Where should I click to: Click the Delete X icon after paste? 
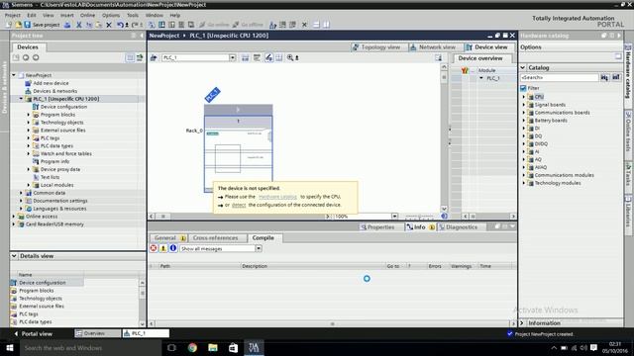point(109,25)
